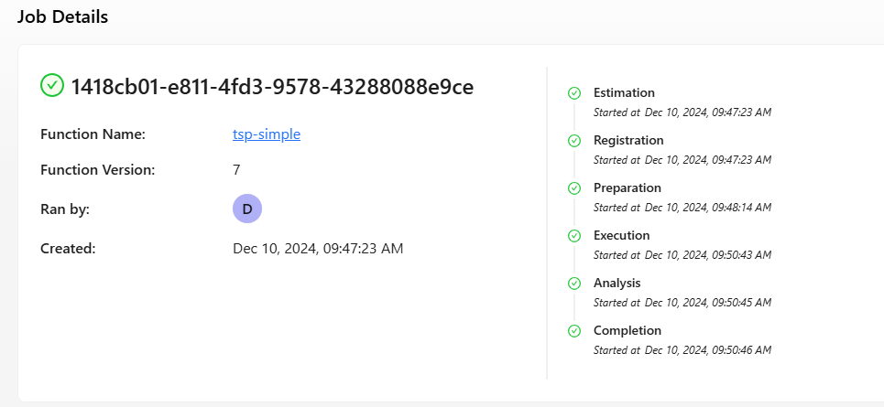884x407 pixels.
Task: Click the Analysis step check icon
Action: [x=574, y=284]
